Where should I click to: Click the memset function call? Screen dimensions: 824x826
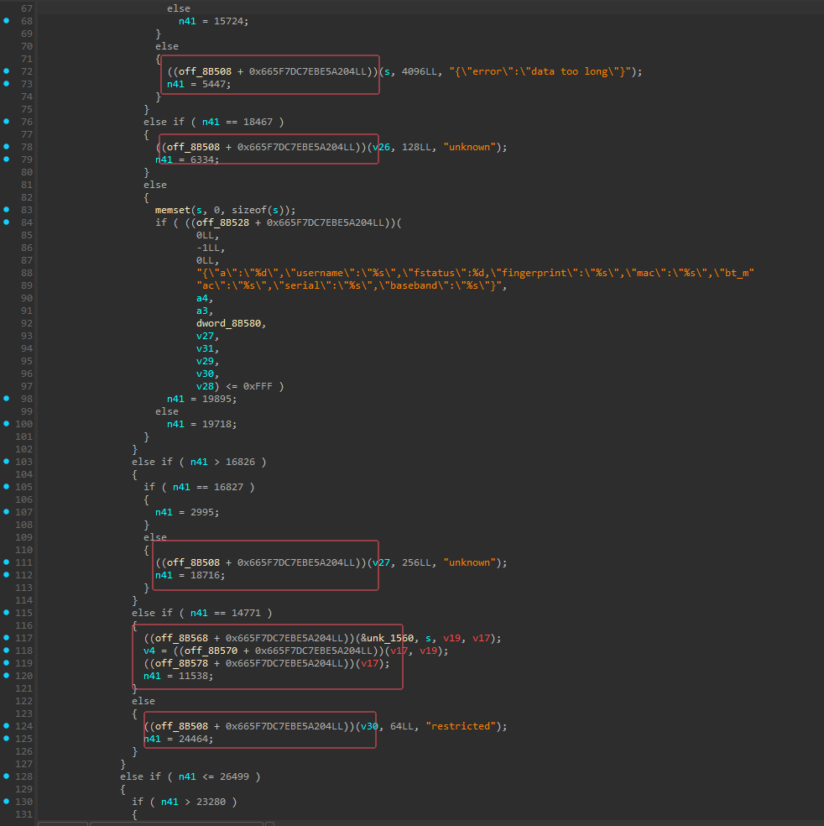tap(173, 210)
